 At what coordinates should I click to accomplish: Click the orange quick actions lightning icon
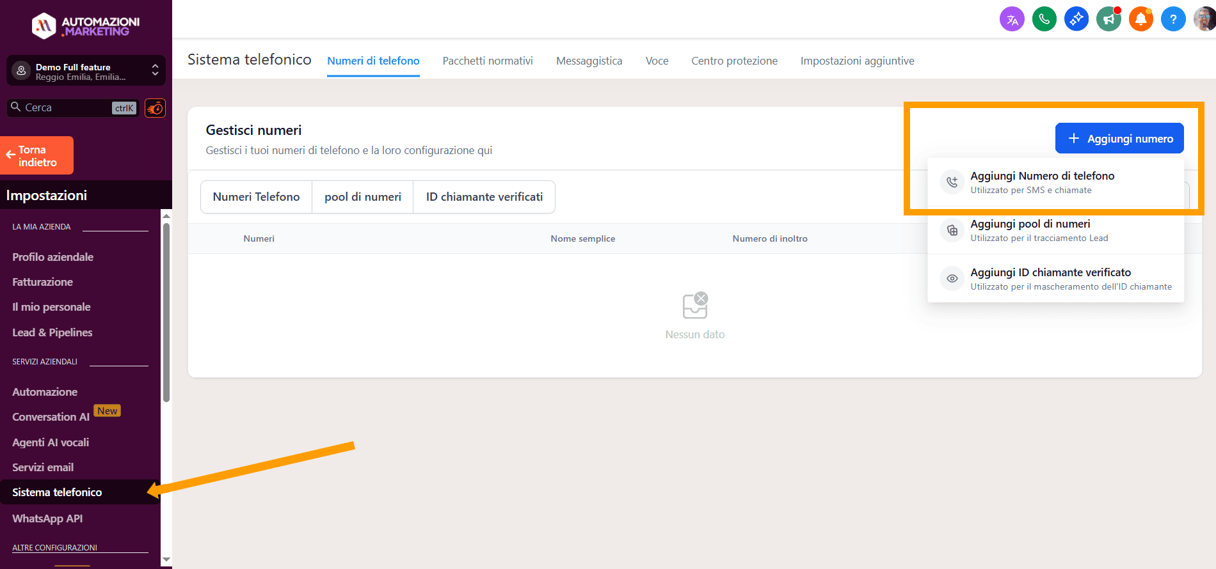(155, 108)
